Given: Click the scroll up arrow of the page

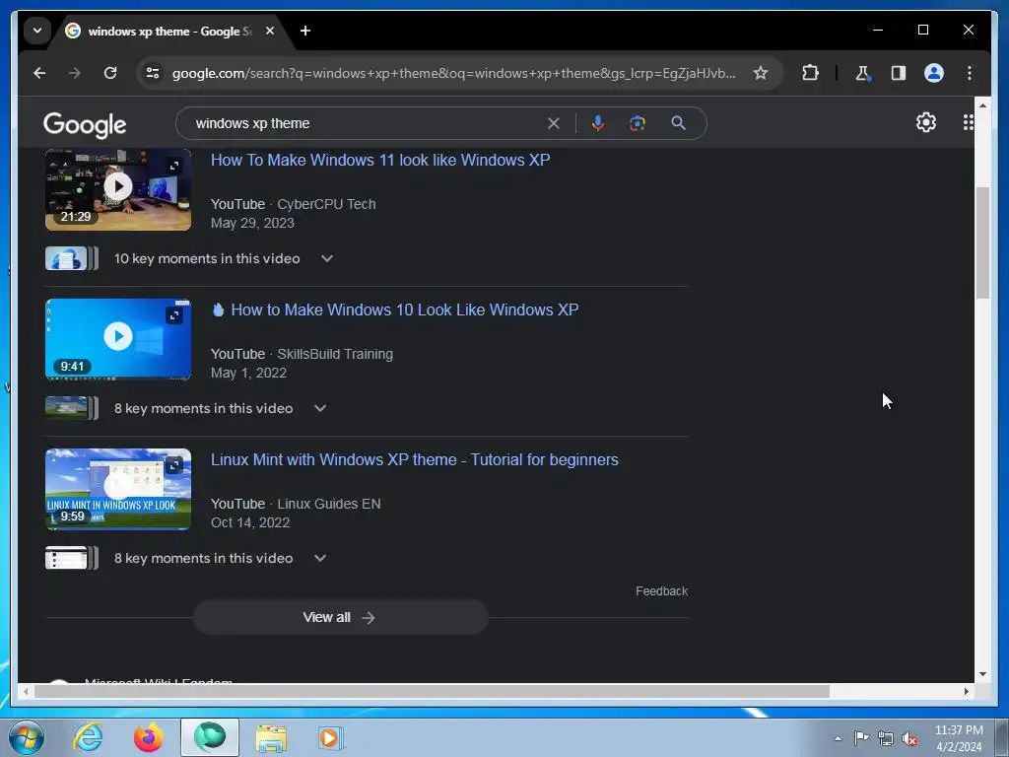Looking at the screenshot, I should point(982,104).
